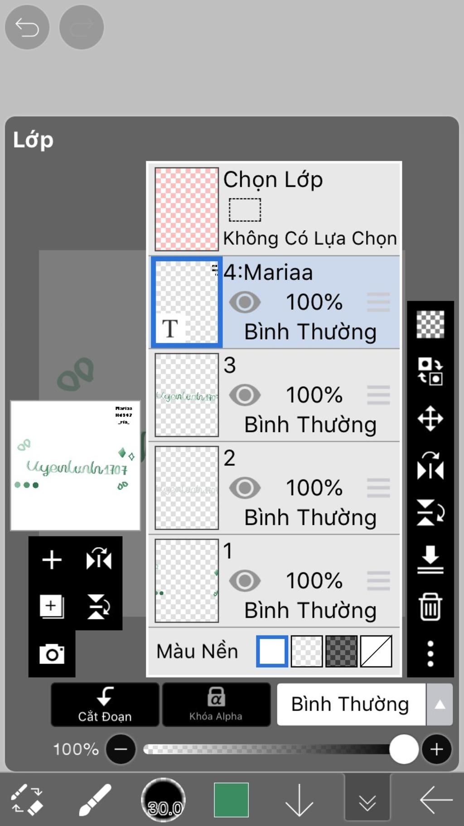Screen dimensions: 464x826
Task: Expand blend mode list arrow beside Bình Thường
Action: (x=440, y=704)
